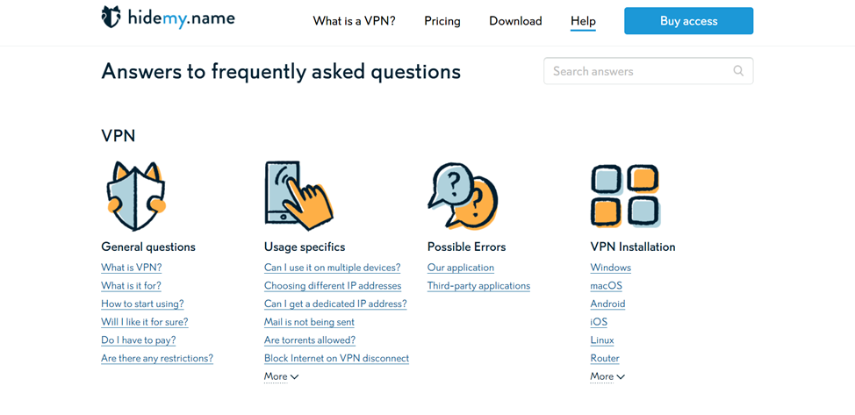Click the General questions fox reading icon
Image resolution: width=855 pixels, height=415 pixels.
coord(136,196)
